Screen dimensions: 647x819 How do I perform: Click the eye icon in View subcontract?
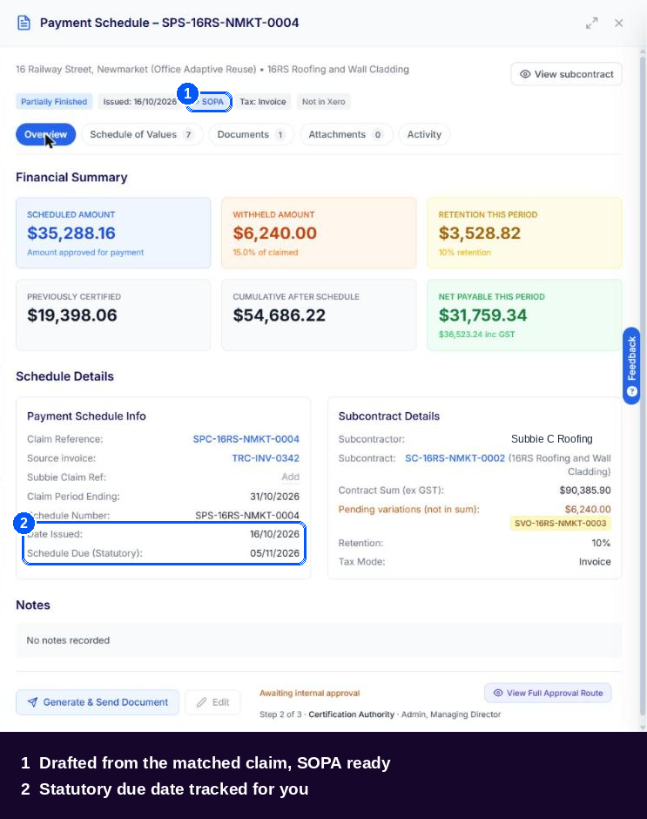pyautogui.click(x=525, y=74)
